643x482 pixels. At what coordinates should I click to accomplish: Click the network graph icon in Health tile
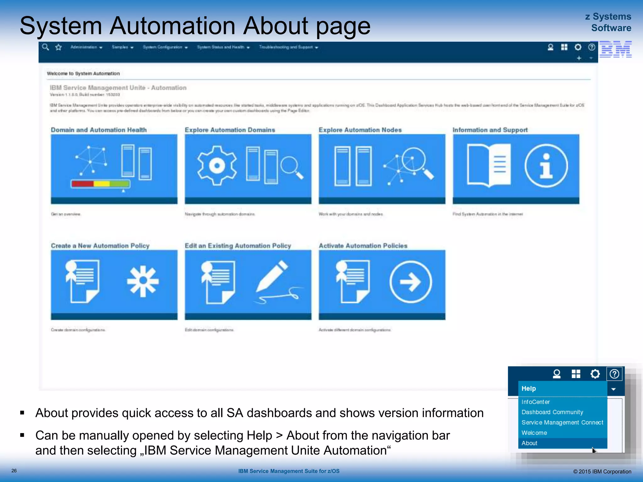click(91, 160)
